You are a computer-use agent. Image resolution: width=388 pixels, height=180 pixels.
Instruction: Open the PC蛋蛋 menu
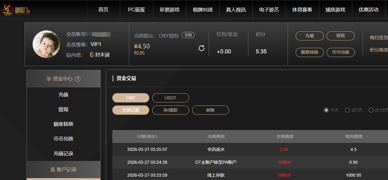click(136, 10)
